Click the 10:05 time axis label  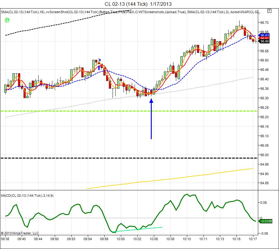pyautogui.click(x=154, y=239)
